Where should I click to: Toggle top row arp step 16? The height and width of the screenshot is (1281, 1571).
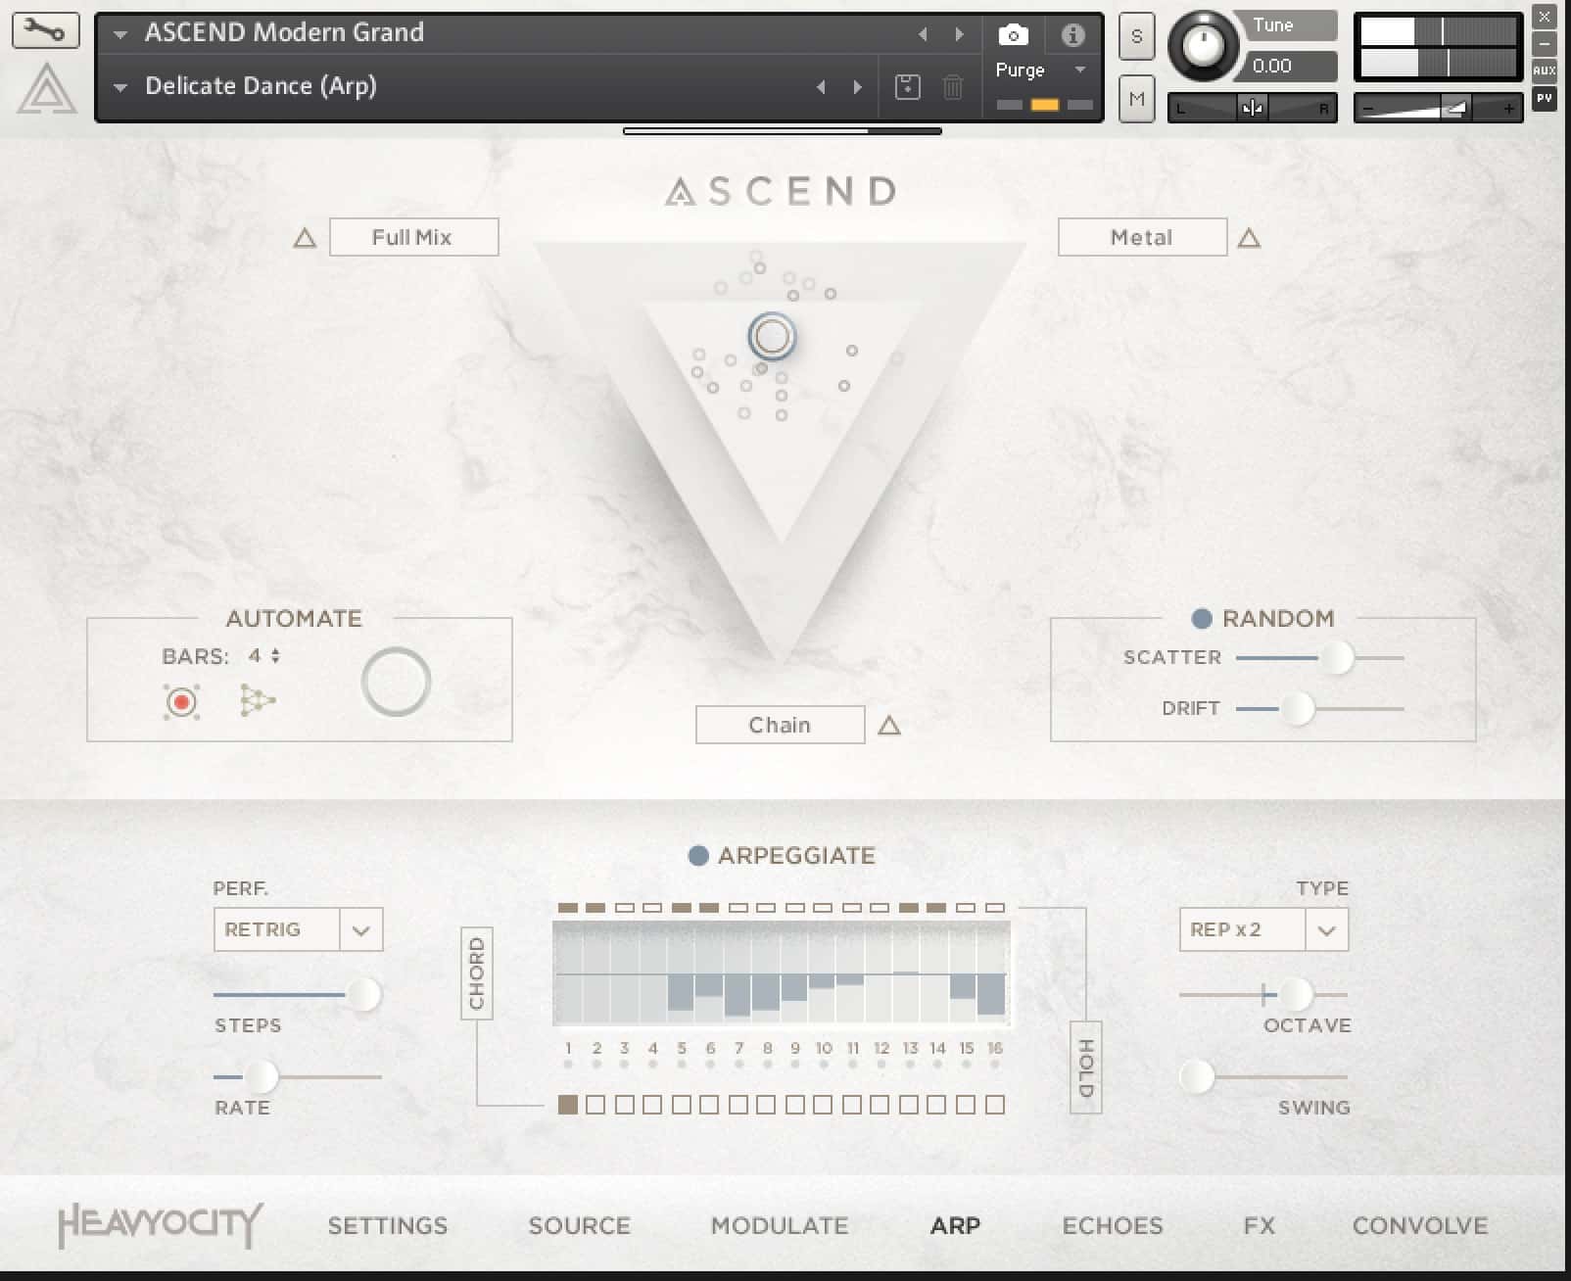pyautogui.click(x=995, y=908)
